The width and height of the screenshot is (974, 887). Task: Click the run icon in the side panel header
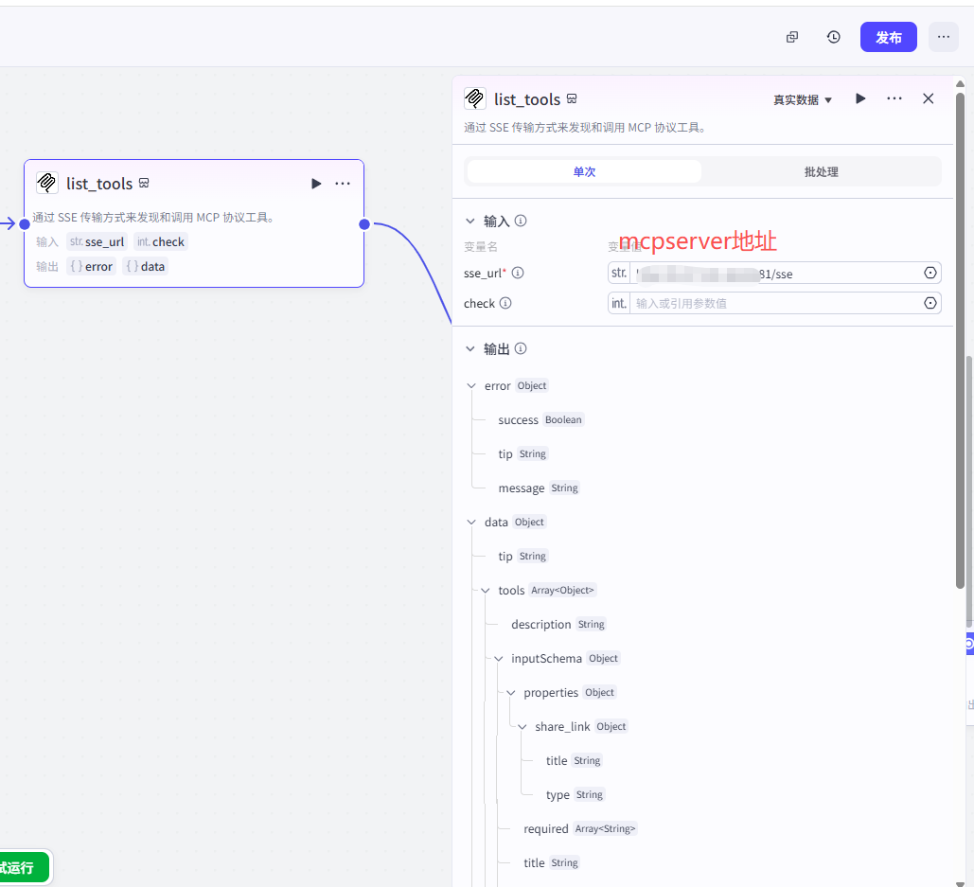click(x=860, y=98)
